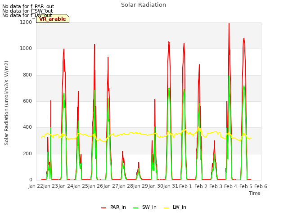Click the Feb 4 x-axis tick label
Screen dimensions: 288x216
pos(231,186)
